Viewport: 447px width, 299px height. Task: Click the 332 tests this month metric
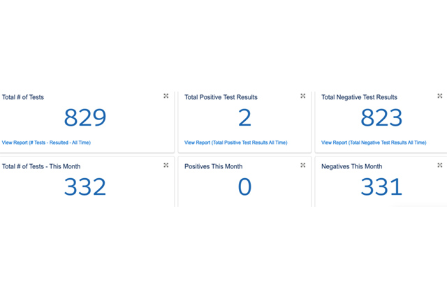(x=85, y=187)
